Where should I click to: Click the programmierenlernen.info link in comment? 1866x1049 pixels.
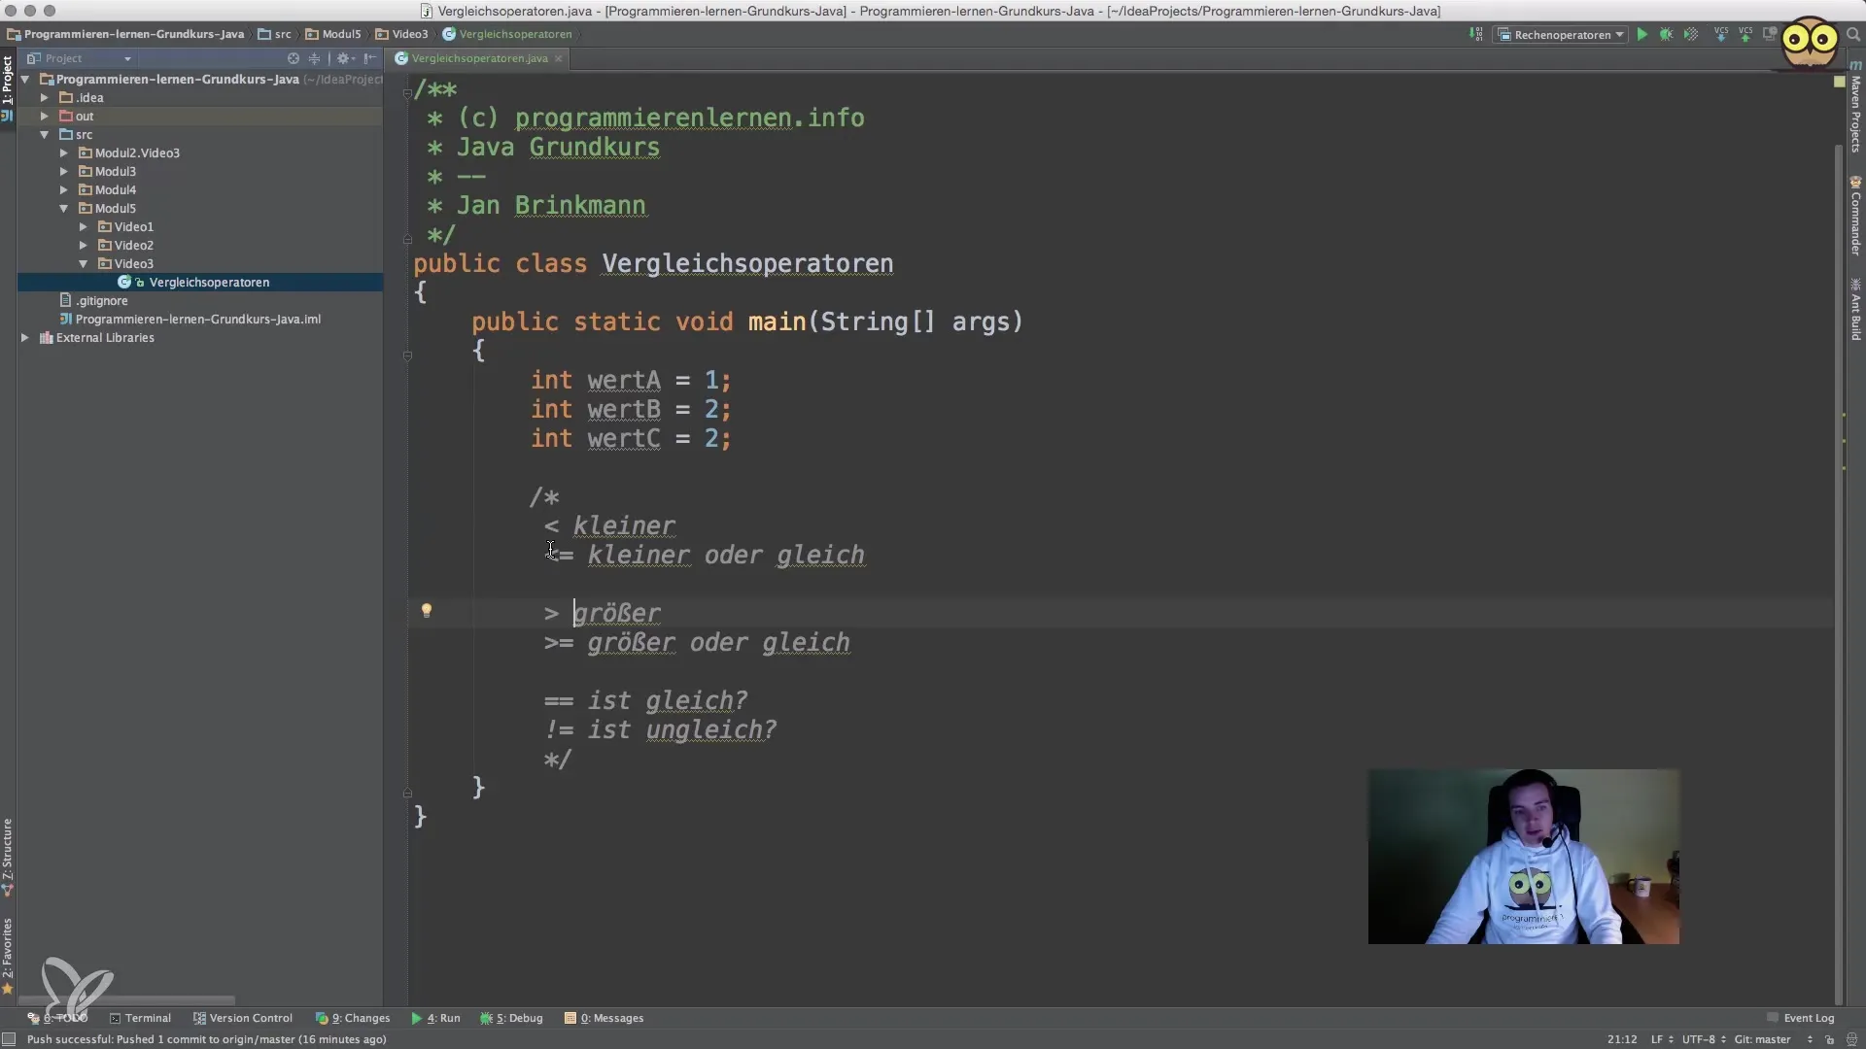point(689,118)
